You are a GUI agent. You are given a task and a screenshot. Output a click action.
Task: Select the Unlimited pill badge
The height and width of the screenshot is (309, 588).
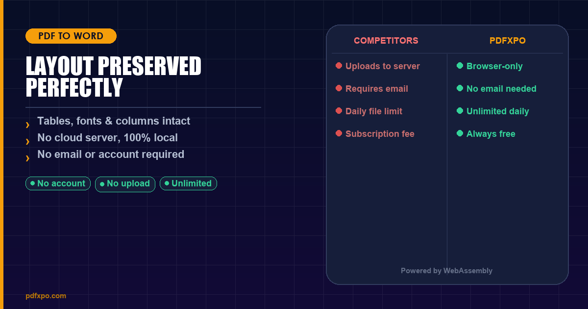point(188,183)
